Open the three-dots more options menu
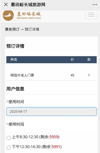 pos(95,5)
